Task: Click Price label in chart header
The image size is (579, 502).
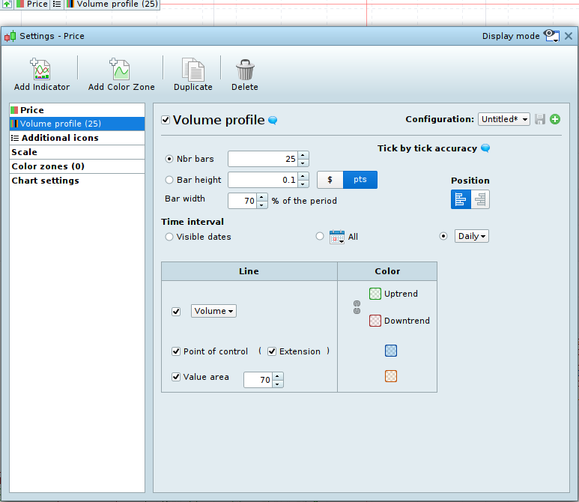Action: (x=37, y=4)
